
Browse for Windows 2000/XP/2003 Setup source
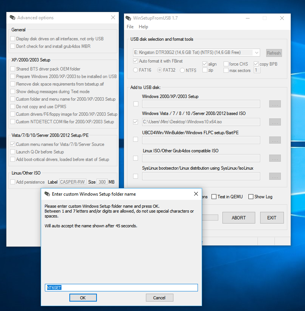point(275,104)
